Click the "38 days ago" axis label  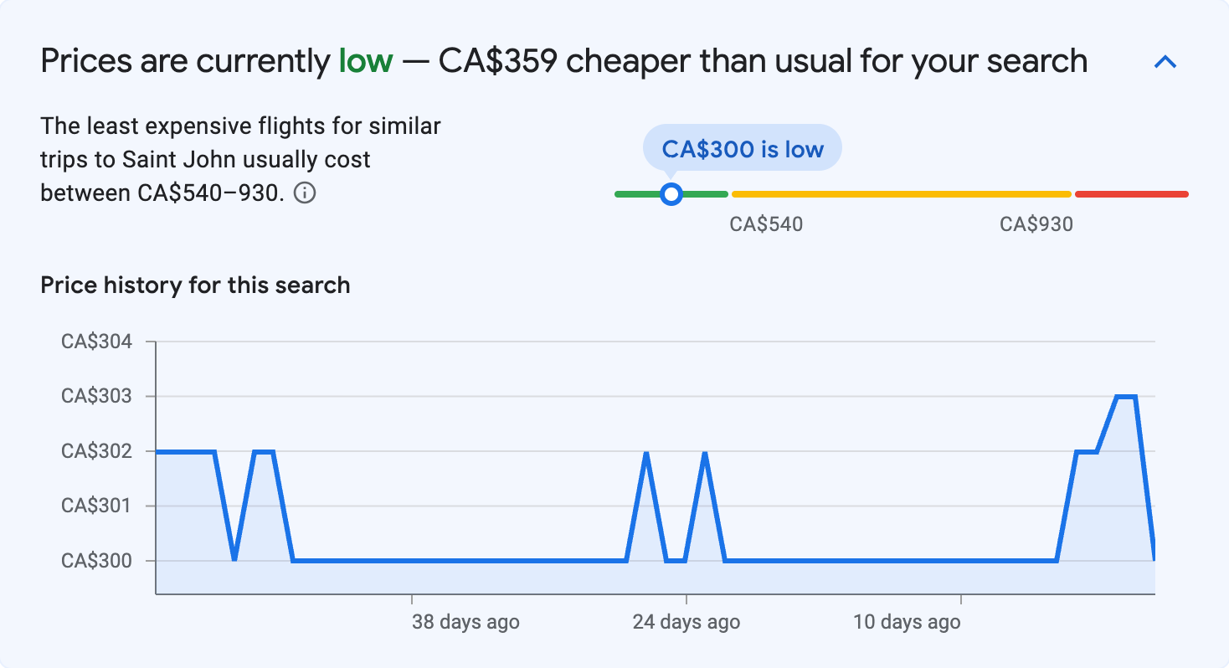pyautogui.click(x=465, y=622)
